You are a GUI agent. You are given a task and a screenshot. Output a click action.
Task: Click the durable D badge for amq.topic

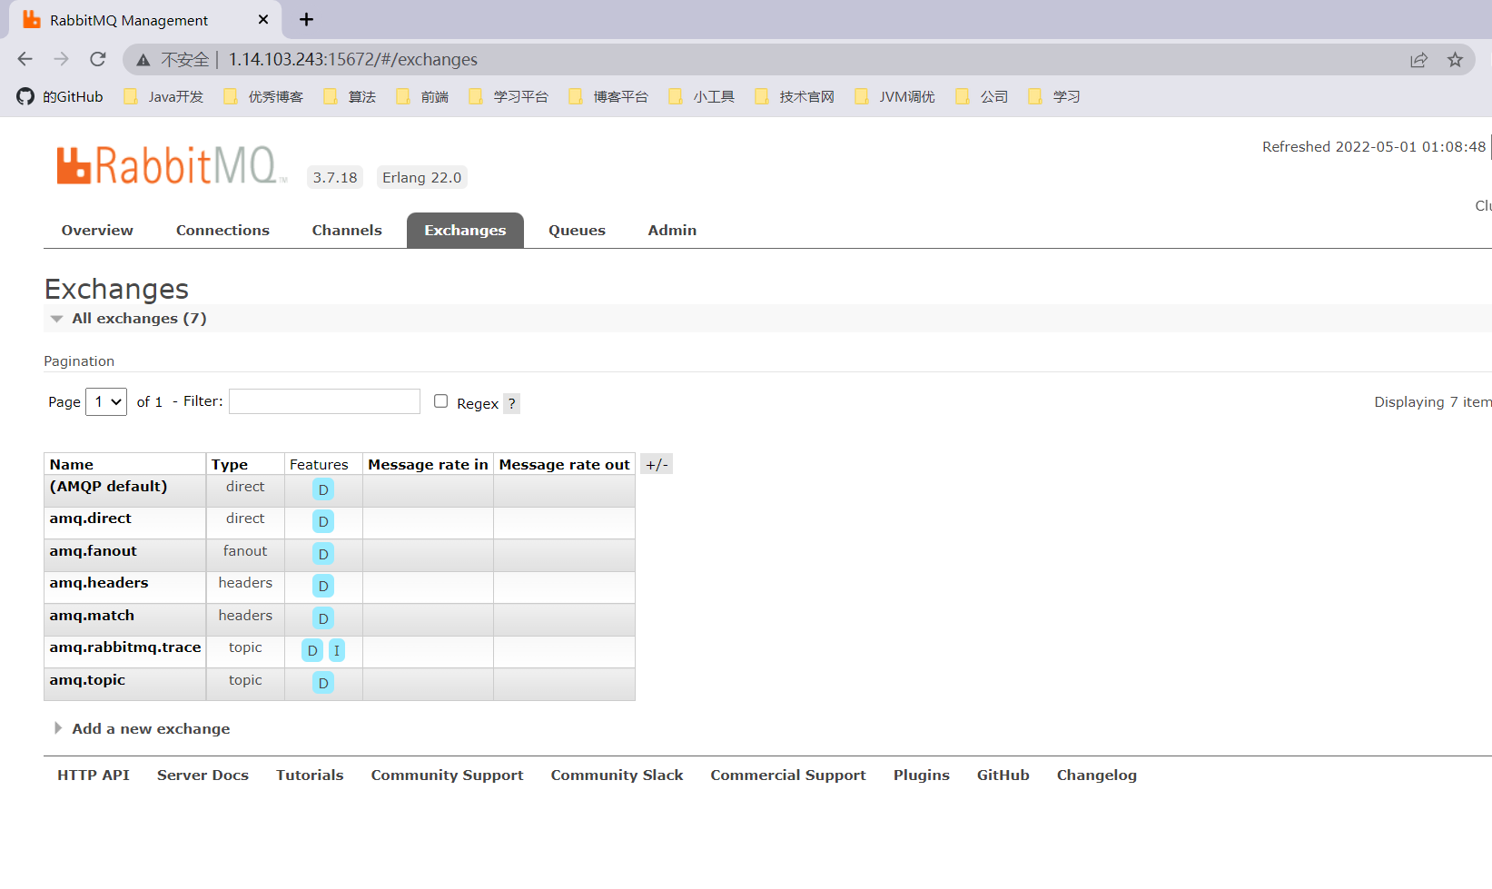pos(323,683)
